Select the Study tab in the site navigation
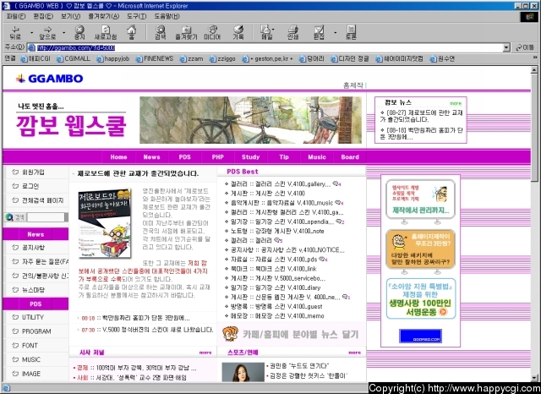Image resolution: width=541 pixels, height=394 pixels. click(250, 157)
